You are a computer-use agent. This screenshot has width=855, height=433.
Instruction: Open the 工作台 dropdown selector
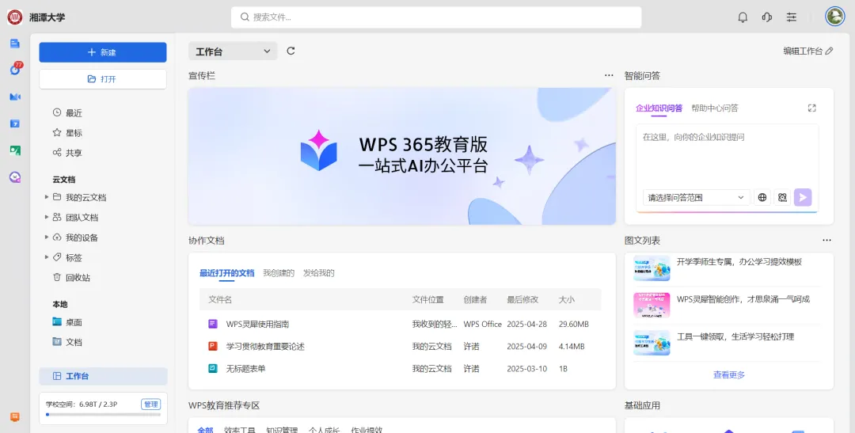[233, 51]
